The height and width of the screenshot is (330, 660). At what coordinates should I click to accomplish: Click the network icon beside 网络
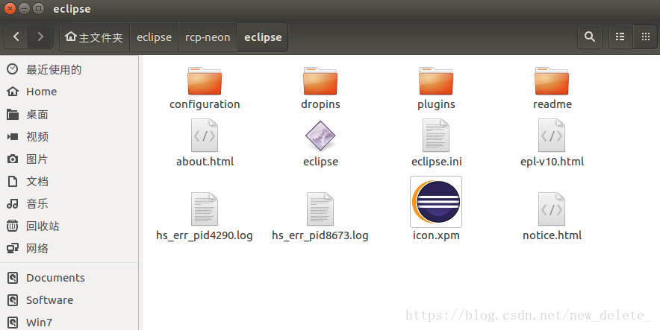click(13, 248)
